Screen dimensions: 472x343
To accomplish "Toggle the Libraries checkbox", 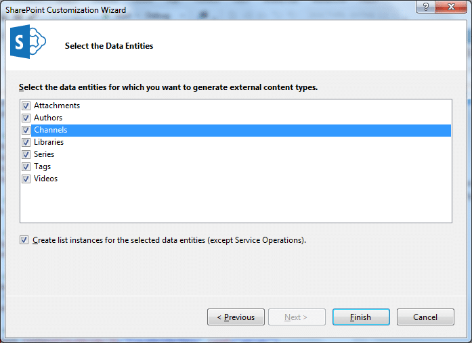I will coord(26,143).
